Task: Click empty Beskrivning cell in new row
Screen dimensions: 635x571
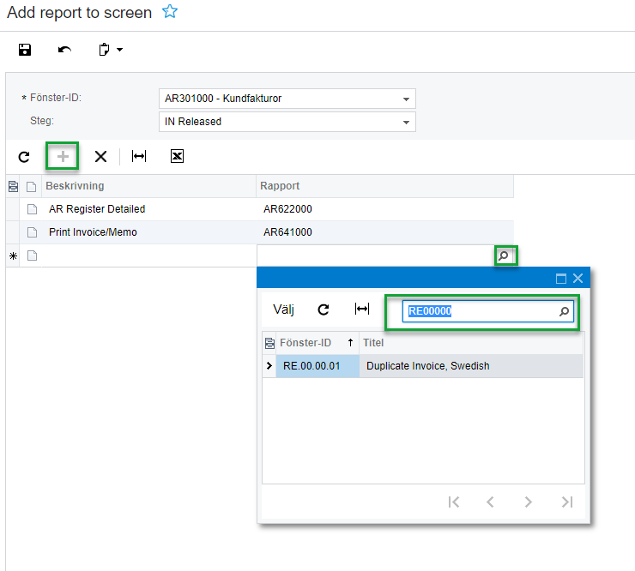Action: point(149,255)
